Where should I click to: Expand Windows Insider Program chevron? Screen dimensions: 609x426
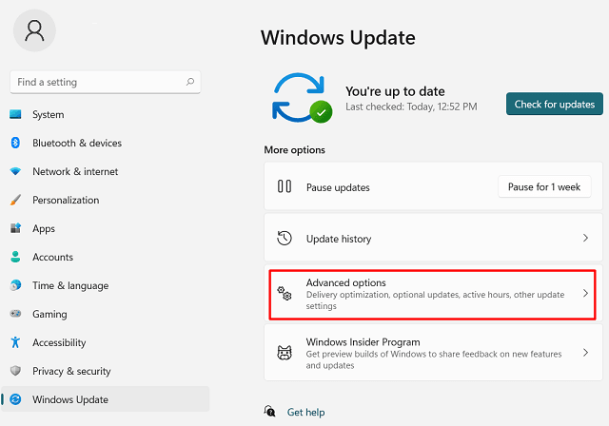point(585,352)
